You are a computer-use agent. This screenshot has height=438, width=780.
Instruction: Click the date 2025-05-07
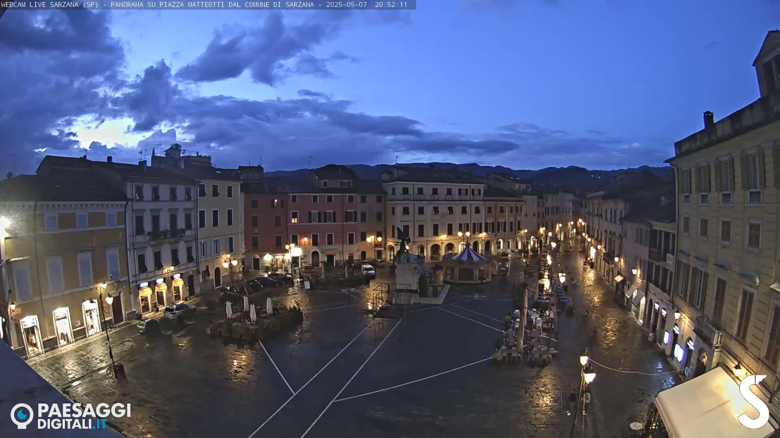(x=347, y=4)
